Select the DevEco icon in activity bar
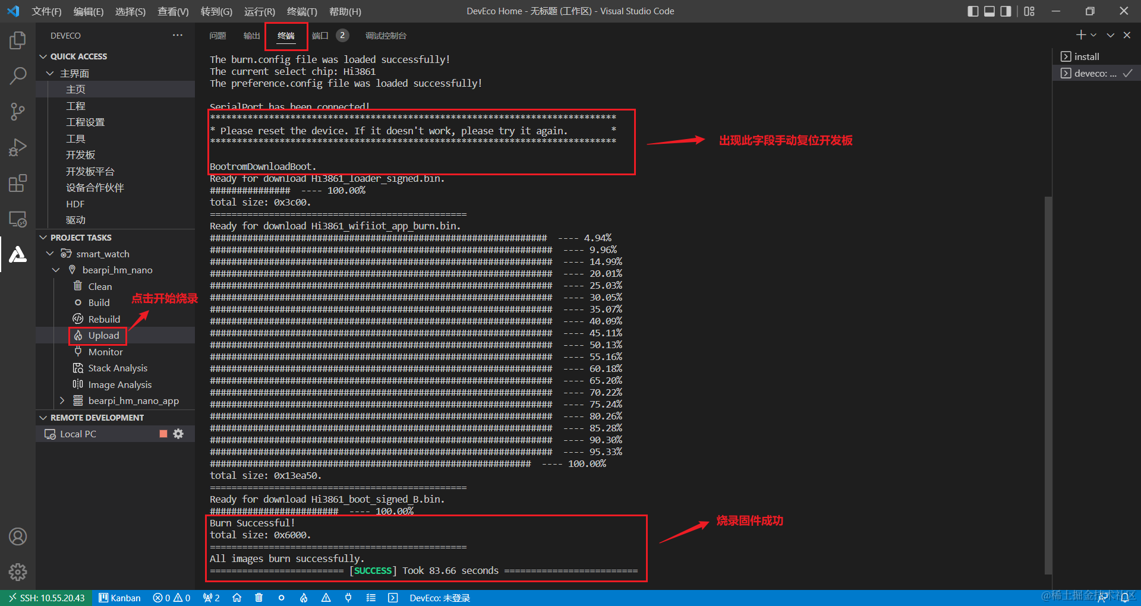The height and width of the screenshot is (606, 1141). [x=18, y=254]
